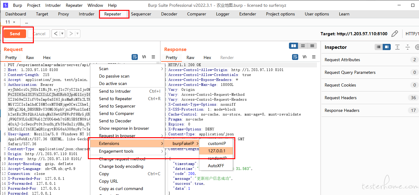Toggle non-printable characters in Response pane

(x=304, y=57)
